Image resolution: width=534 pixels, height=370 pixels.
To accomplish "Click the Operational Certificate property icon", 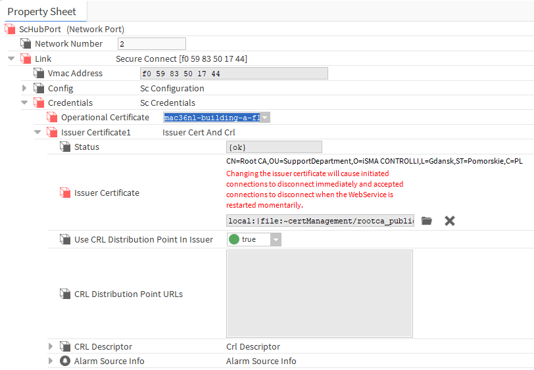I will tap(52, 117).
